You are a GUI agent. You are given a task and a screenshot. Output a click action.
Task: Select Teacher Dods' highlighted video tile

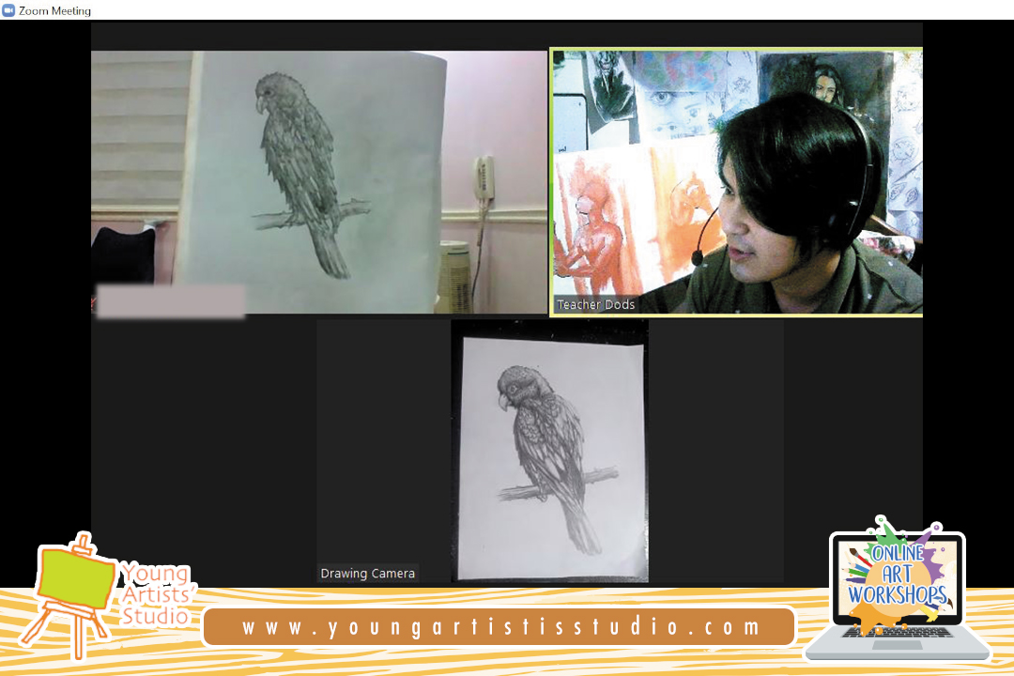pyautogui.click(x=737, y=181)
